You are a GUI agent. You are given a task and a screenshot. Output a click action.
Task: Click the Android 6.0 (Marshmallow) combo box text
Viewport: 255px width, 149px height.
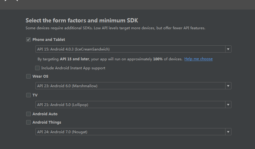(67, 86)
